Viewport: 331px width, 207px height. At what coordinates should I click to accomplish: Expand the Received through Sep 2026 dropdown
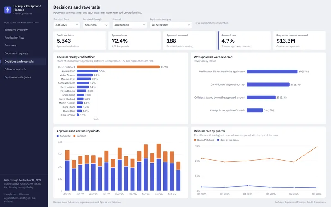pos(96,25)
